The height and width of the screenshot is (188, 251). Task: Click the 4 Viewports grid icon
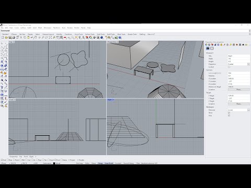tap(61, 38)
